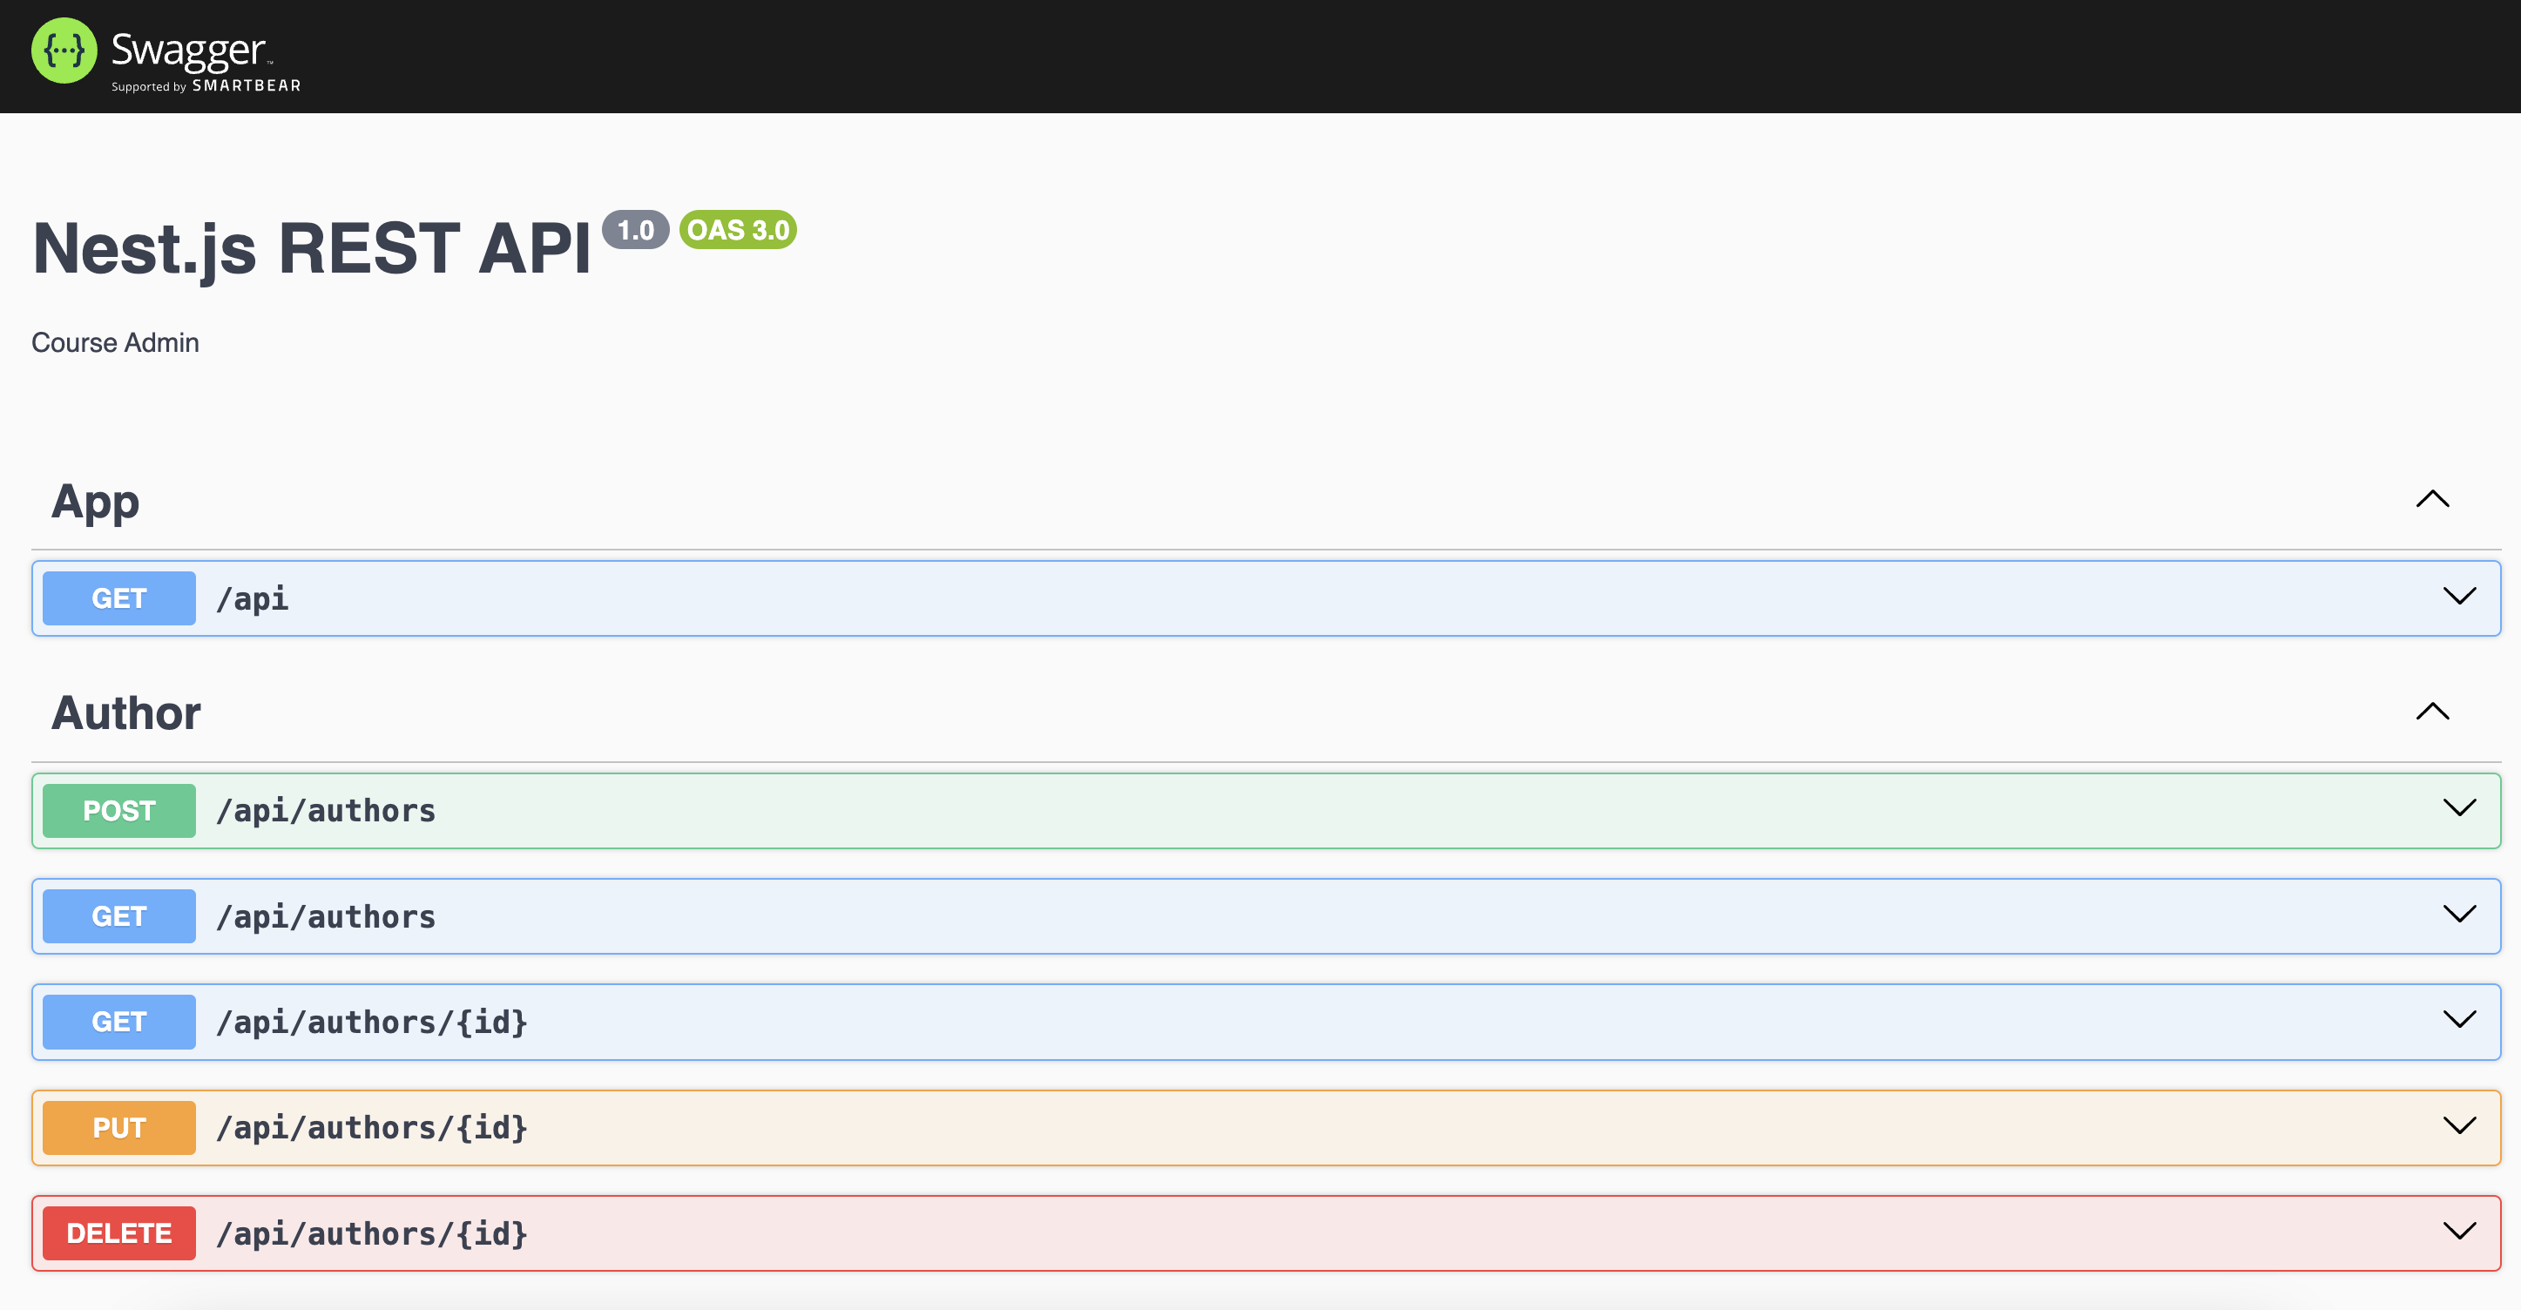Expand the GET /api endpoint arrow
2521x1310 pixels.
(2458, 597)
